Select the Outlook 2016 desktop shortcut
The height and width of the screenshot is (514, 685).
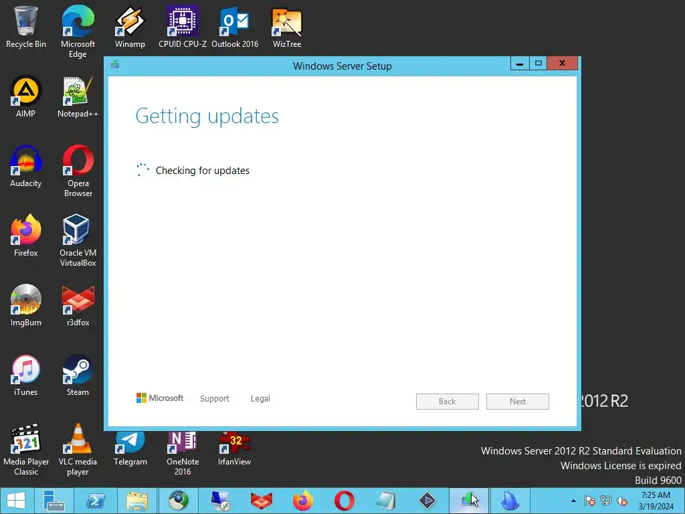click(x=235, y=27)
